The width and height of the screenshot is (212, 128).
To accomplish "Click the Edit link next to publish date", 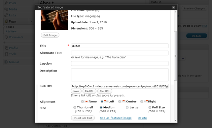I will click(204, 26).
